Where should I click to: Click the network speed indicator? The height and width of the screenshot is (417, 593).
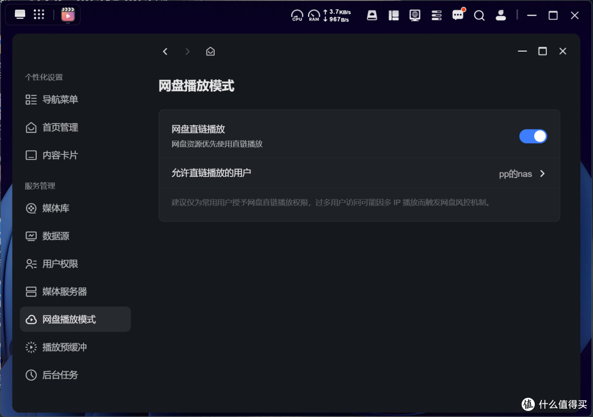tap(337, 15)
